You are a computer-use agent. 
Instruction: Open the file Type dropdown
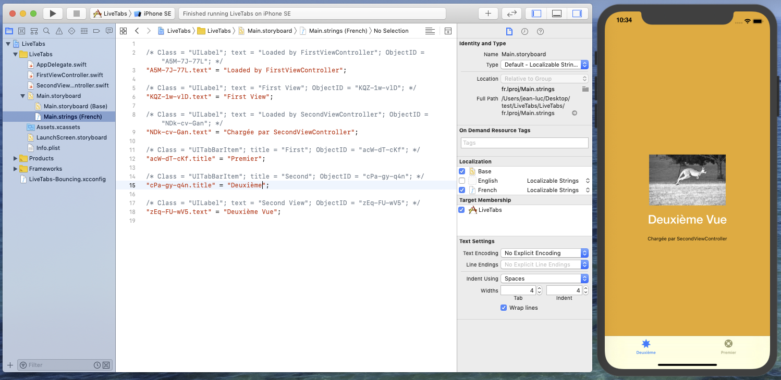(x=544, y=65)
